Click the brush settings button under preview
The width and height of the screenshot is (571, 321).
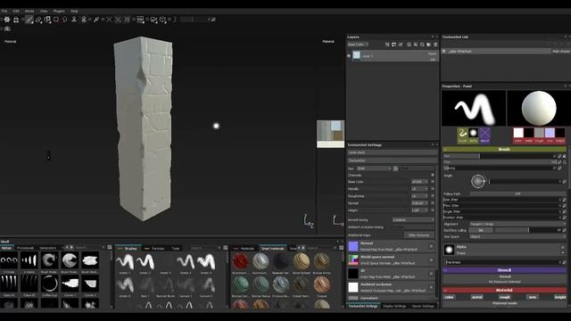462,135
